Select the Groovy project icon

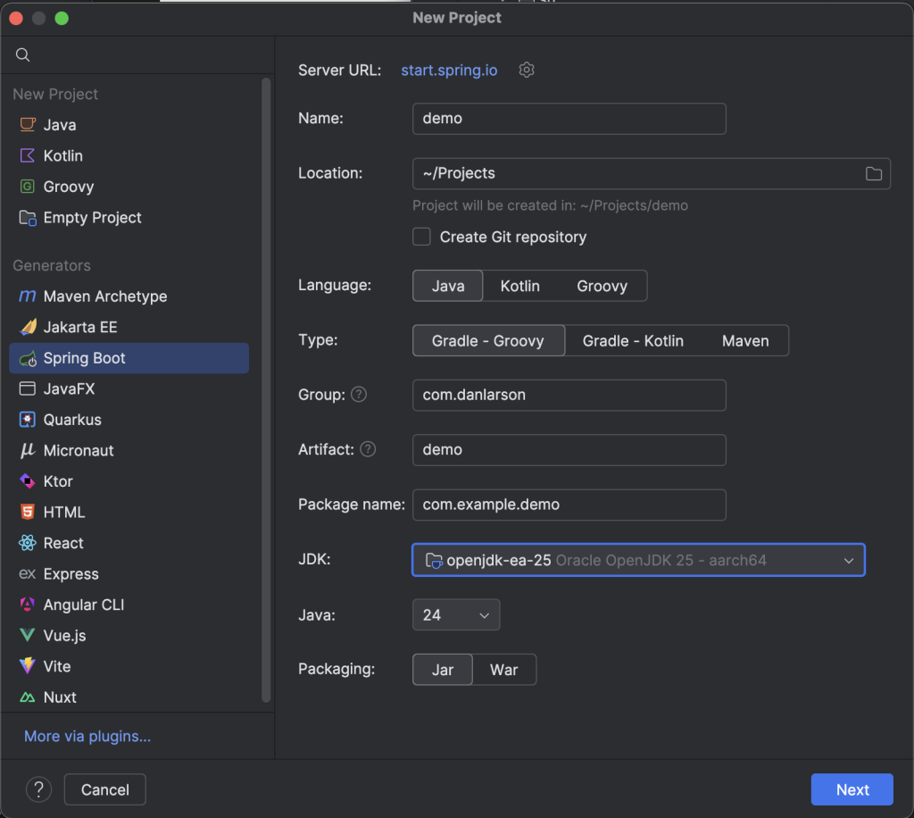(x=28, y=187)
